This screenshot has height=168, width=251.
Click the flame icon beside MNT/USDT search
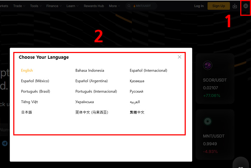pos(134,6)
